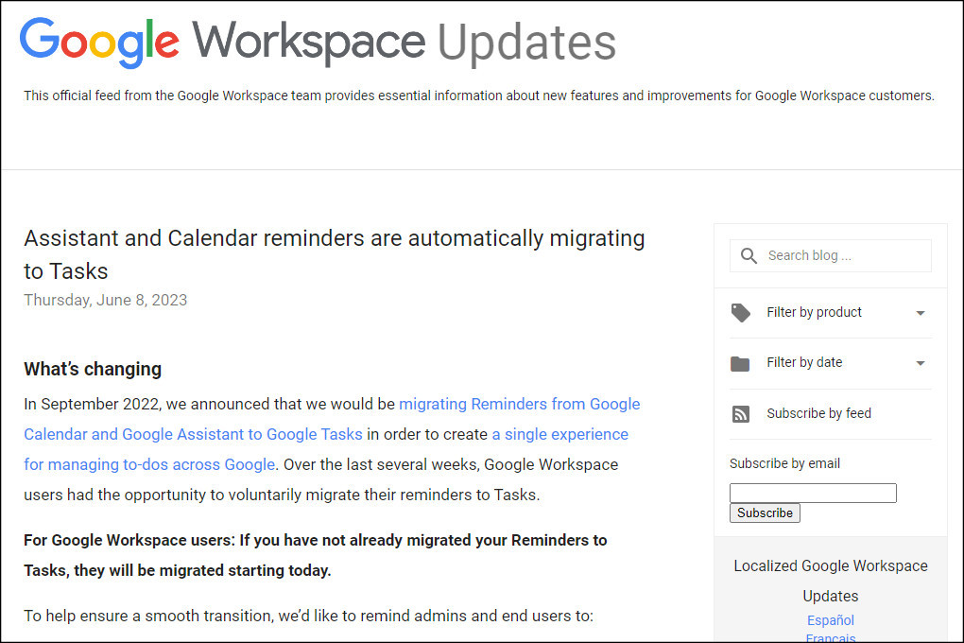Click the magnifier search icon
964x643 pixels.
coord(749,255)
